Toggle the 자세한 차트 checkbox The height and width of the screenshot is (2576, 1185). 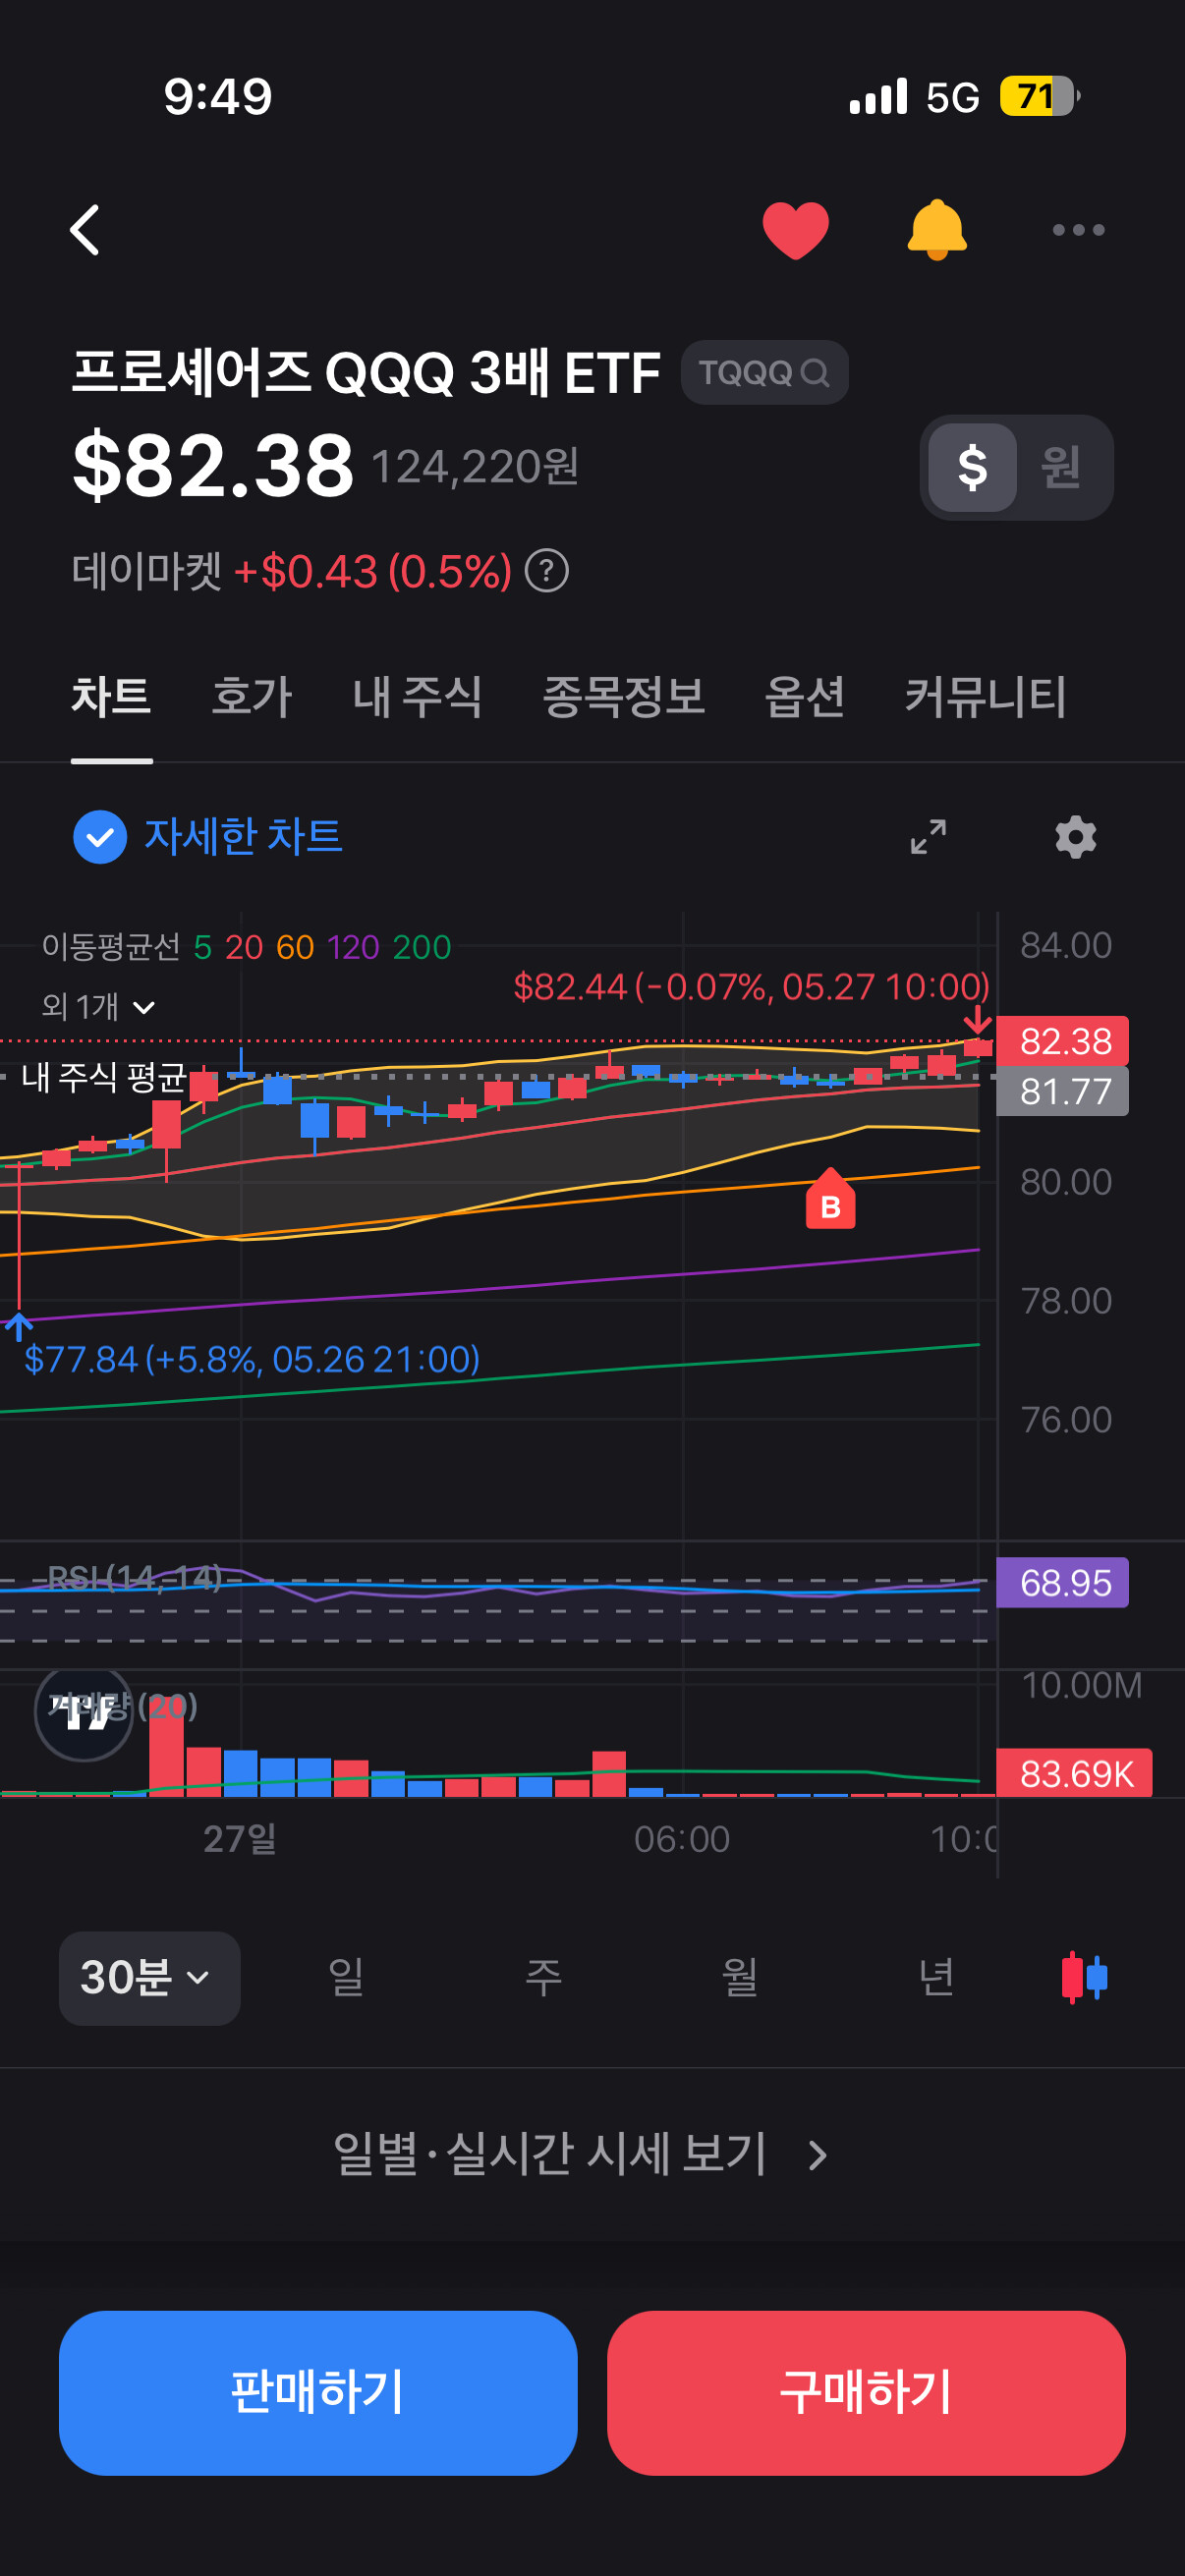[208, 836]
